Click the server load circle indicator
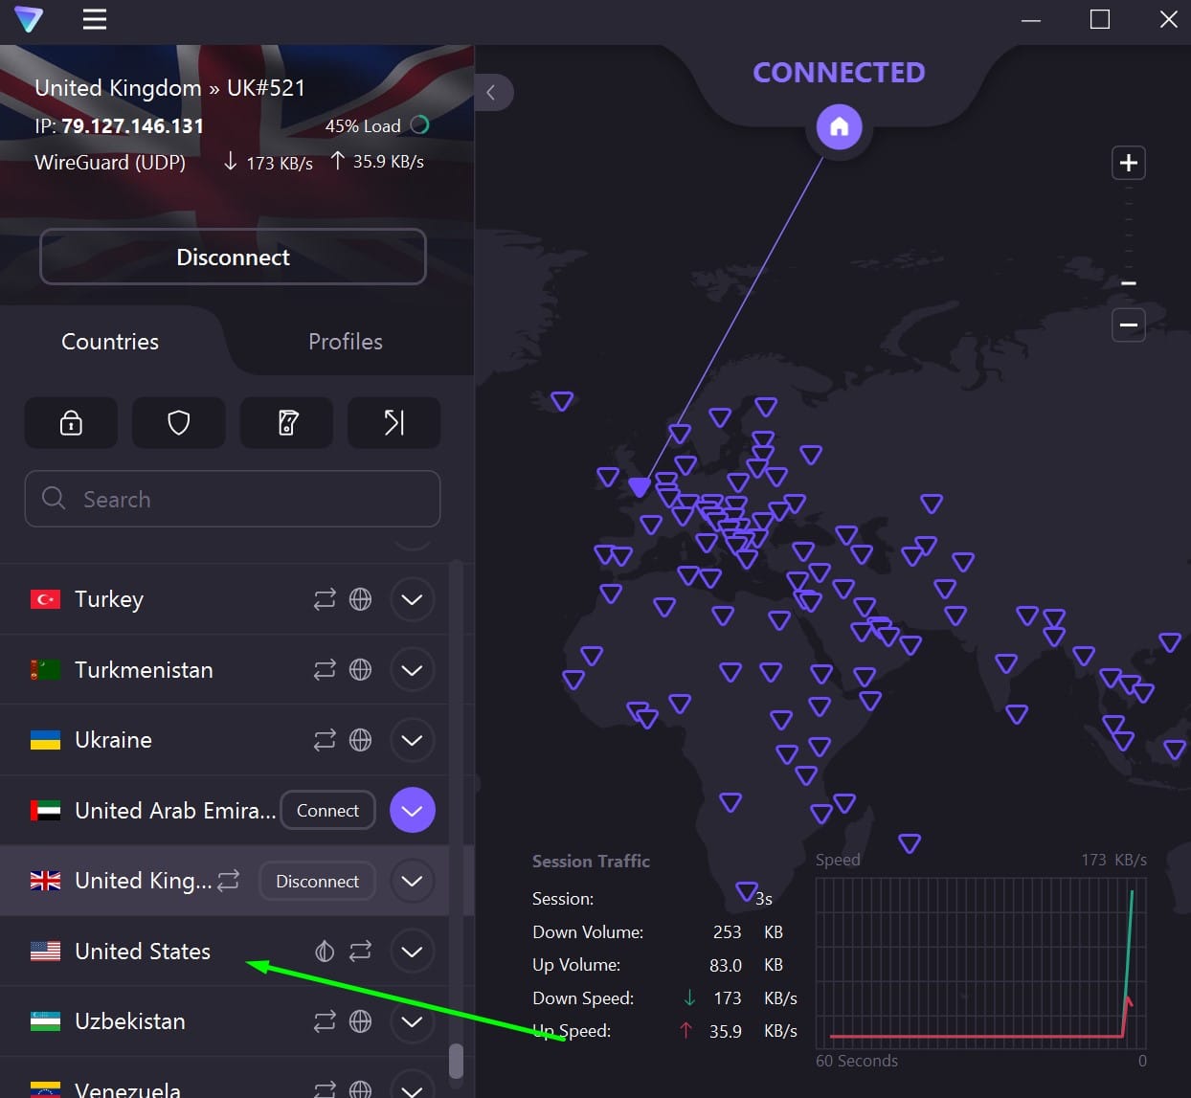The height and width of the screenshot is (1098, 1191). point(419,125)
